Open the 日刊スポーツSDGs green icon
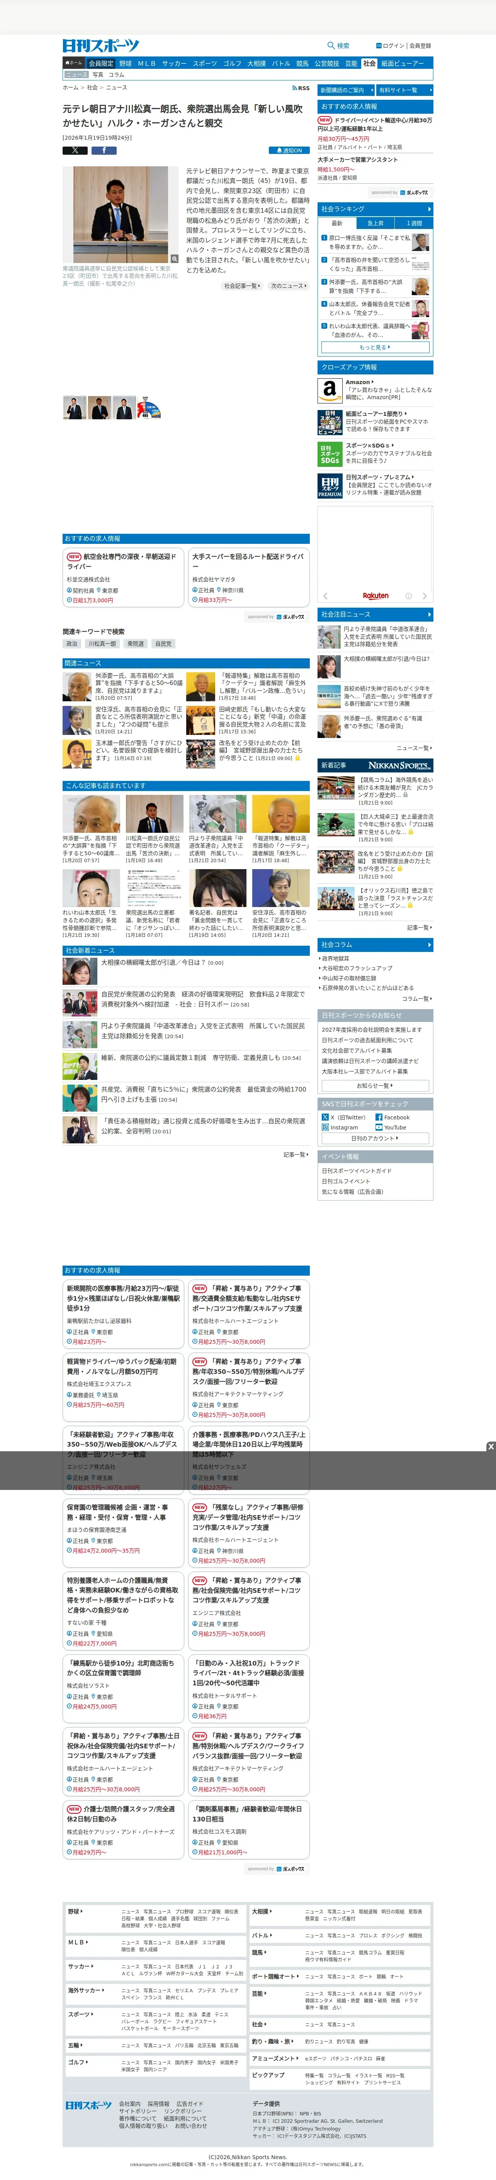 coord(330,454)
